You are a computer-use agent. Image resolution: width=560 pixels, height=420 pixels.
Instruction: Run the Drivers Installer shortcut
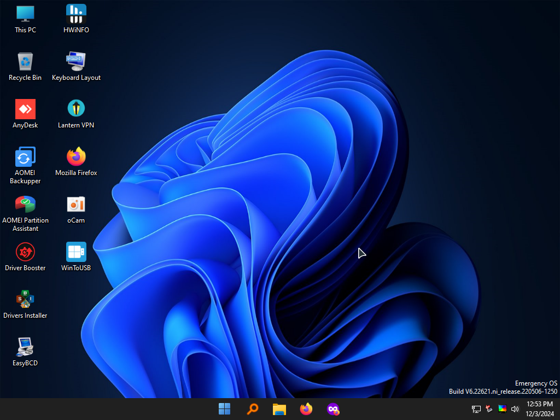(x=25, y=299)
